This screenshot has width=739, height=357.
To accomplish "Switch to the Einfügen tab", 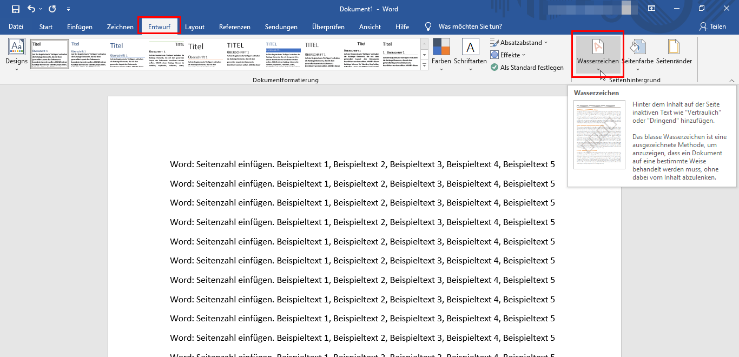I will 80,27.
